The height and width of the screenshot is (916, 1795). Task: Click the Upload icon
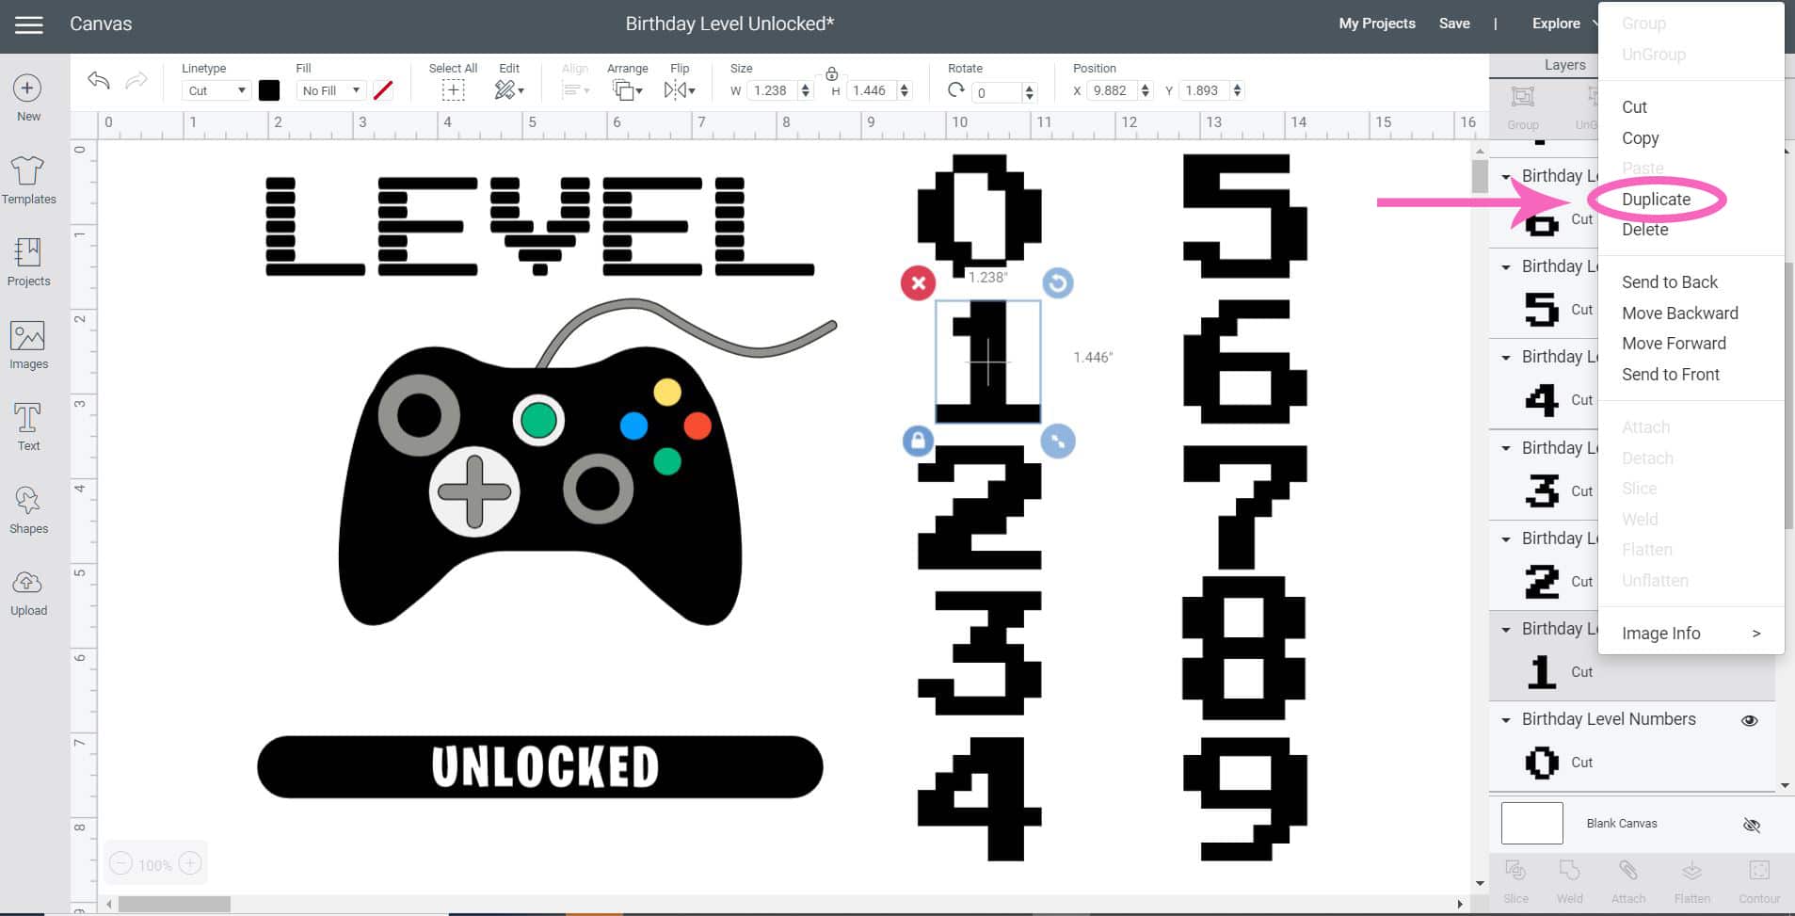point(27,583)
